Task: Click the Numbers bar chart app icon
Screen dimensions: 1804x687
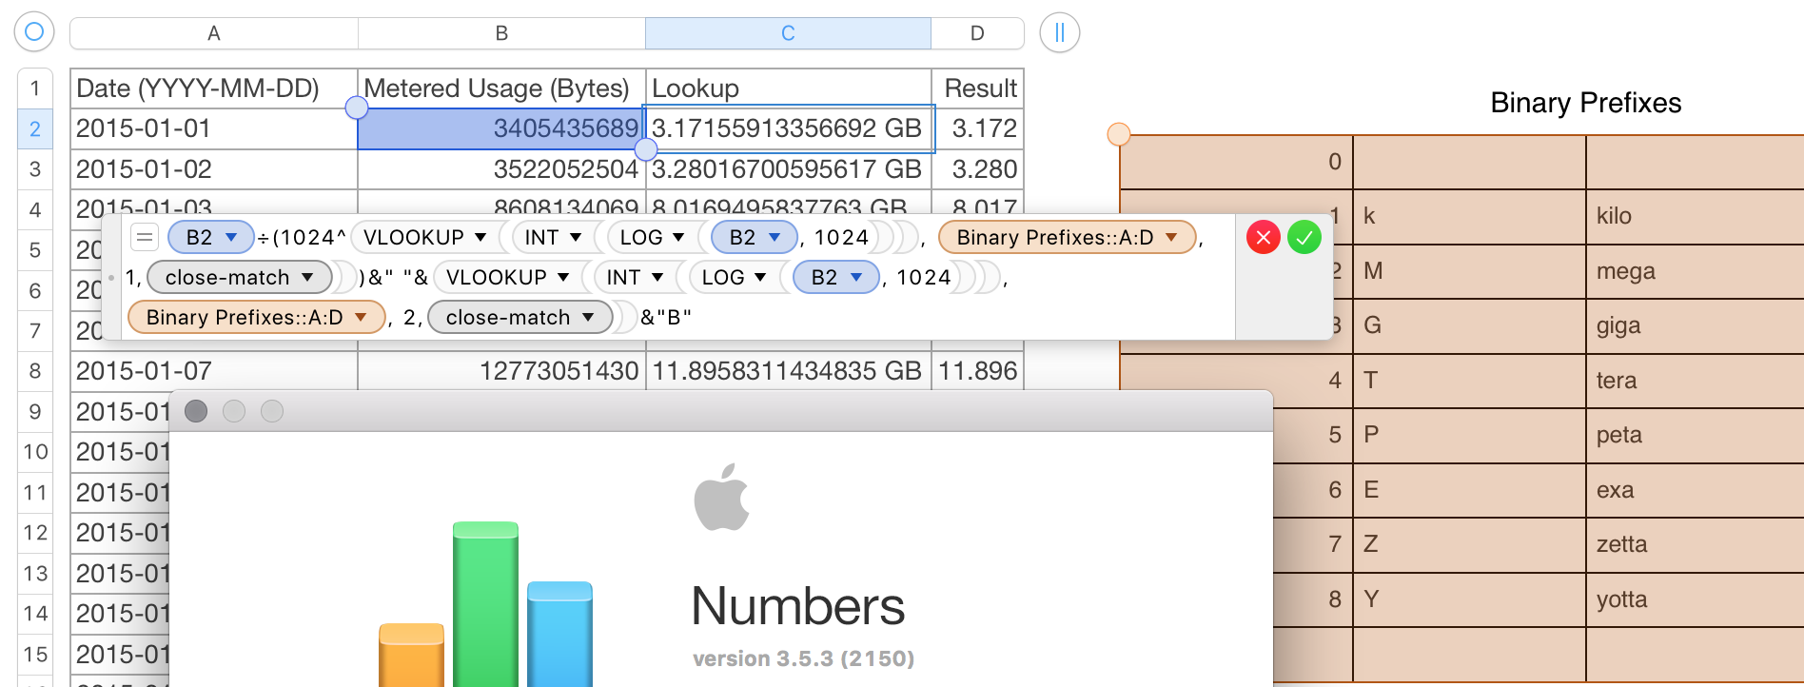Action: tap(486, 604)
